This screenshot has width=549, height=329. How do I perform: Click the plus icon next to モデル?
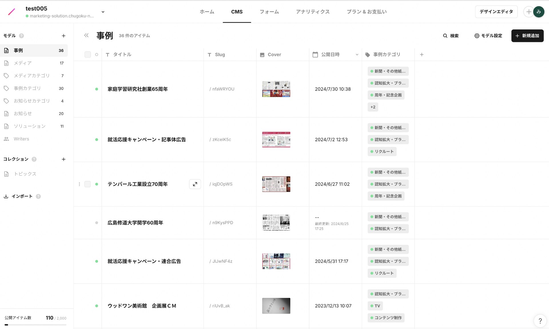(63, 36)
